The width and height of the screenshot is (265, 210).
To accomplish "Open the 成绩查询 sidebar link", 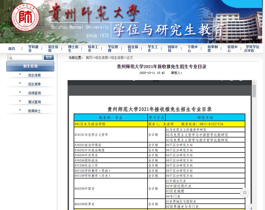I will coord(35,93).
